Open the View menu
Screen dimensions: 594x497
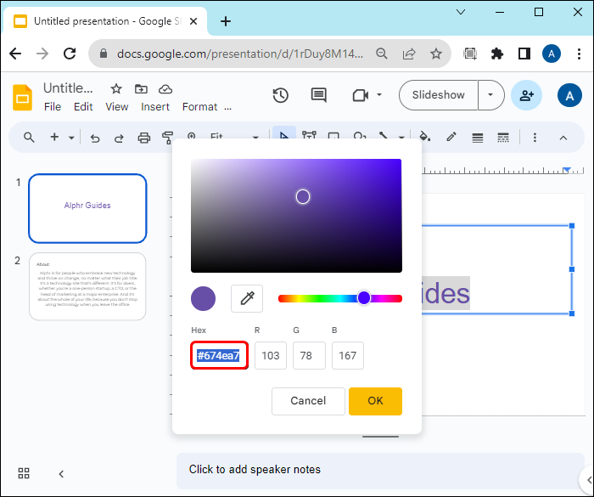click(117, 107)
